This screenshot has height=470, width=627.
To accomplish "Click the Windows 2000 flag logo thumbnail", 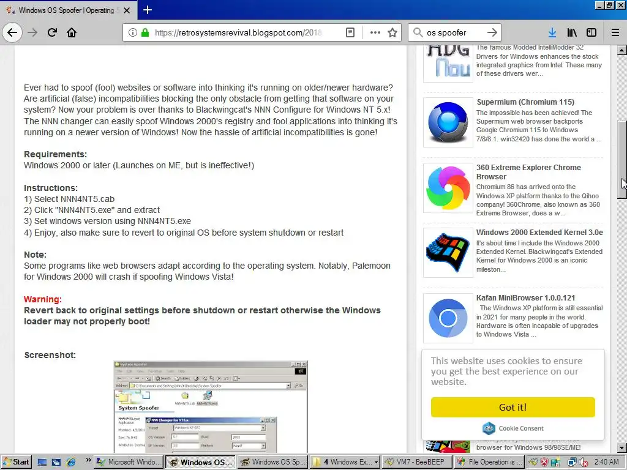I will 448,253.
